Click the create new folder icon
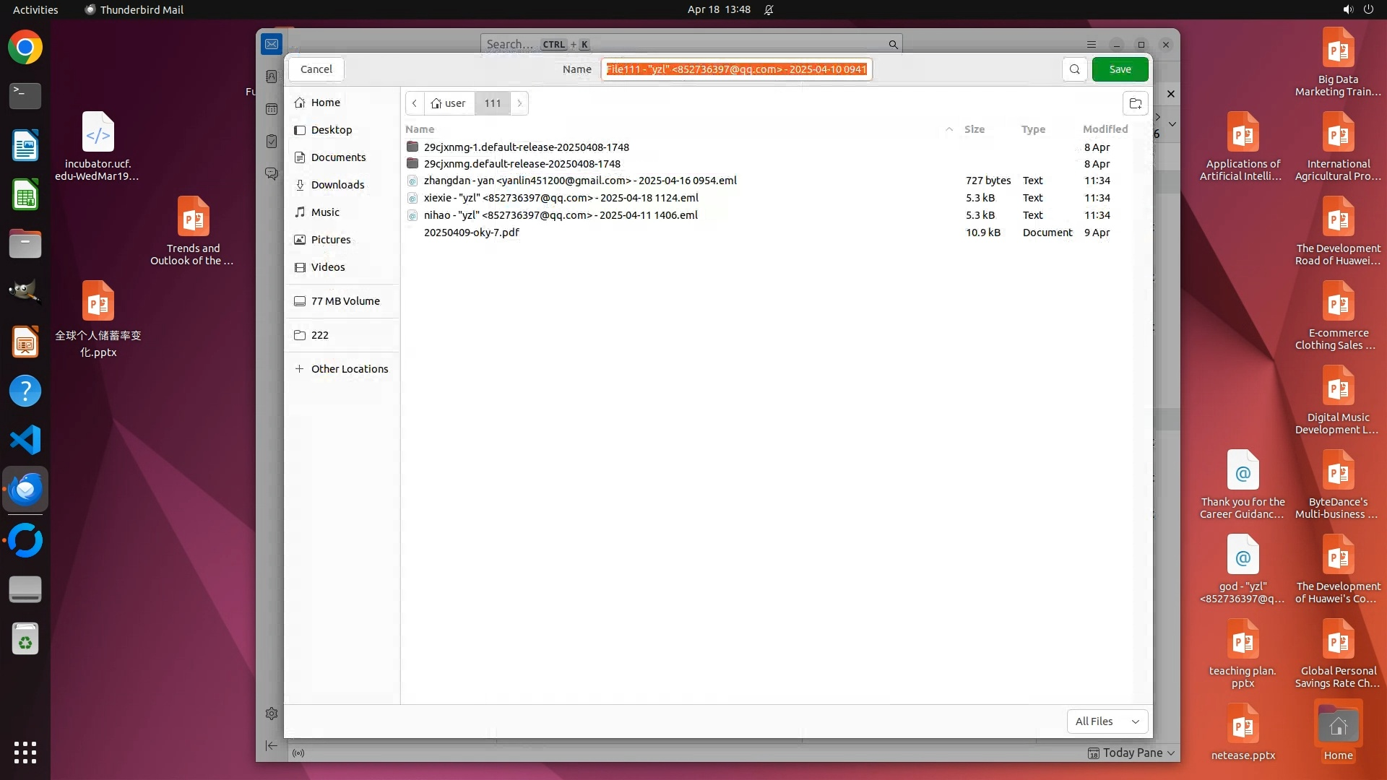This screenshot has width=1387, height=780. click(1135, 103)
